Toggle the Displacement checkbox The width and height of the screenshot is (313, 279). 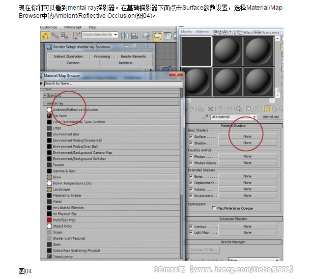coord(191,183)
